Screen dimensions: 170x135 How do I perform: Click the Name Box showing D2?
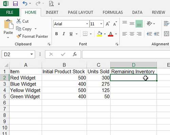[16, 54]
